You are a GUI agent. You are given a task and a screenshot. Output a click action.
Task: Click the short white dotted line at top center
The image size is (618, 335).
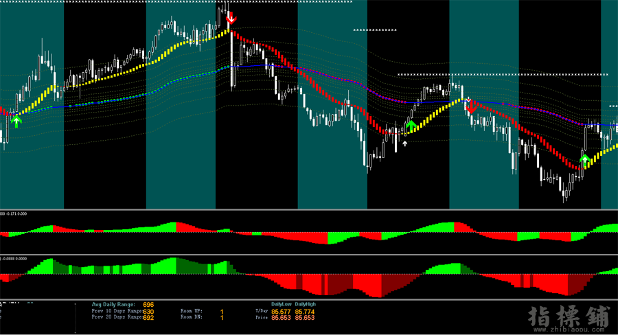(x=375, y=30)
